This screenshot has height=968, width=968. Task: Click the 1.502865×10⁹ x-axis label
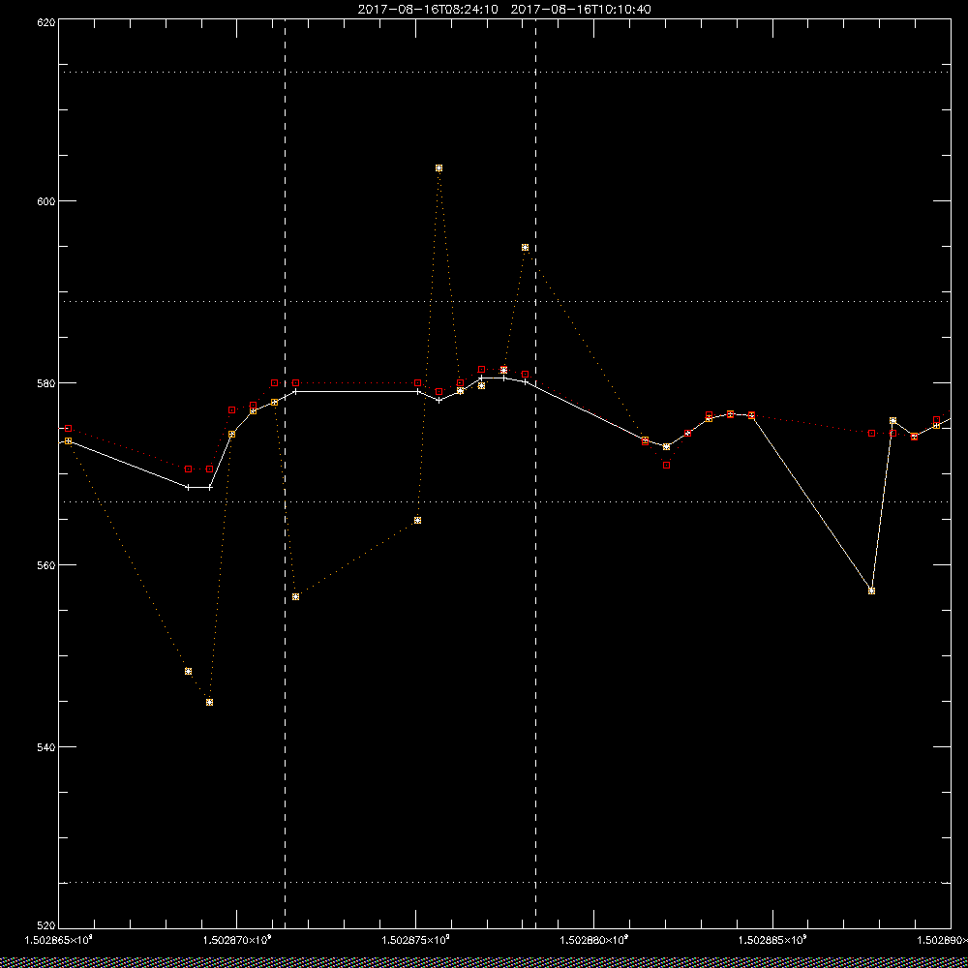58,940
